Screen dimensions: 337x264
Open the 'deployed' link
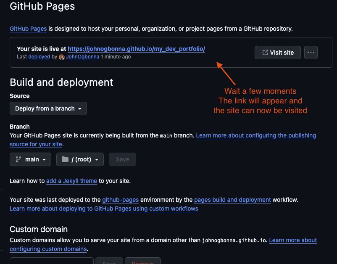[39, 57]
